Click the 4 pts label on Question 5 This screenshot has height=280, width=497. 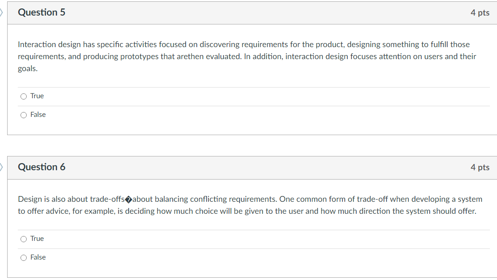[480, 13]
